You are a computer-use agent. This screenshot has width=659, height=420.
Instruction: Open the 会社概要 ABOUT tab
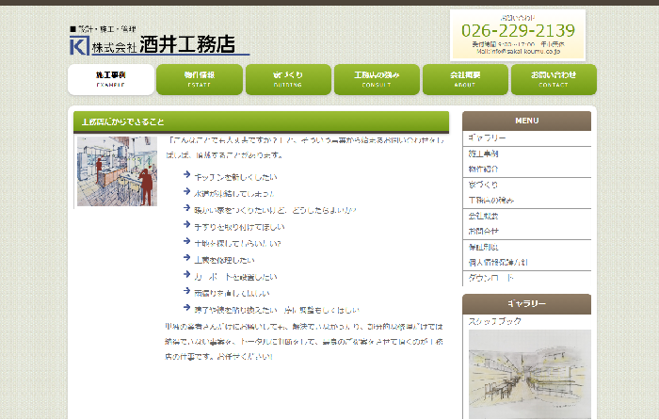[x=465, y=79]
